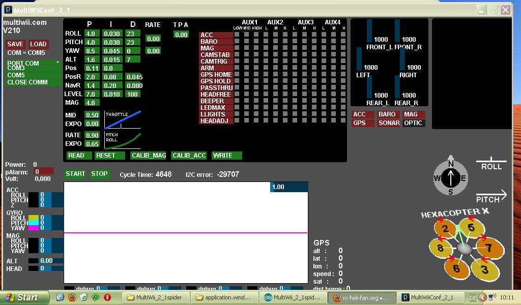Enable ARM on AUX1 LOW
Screen dimensions: 521x305
[x=237, y=68]
